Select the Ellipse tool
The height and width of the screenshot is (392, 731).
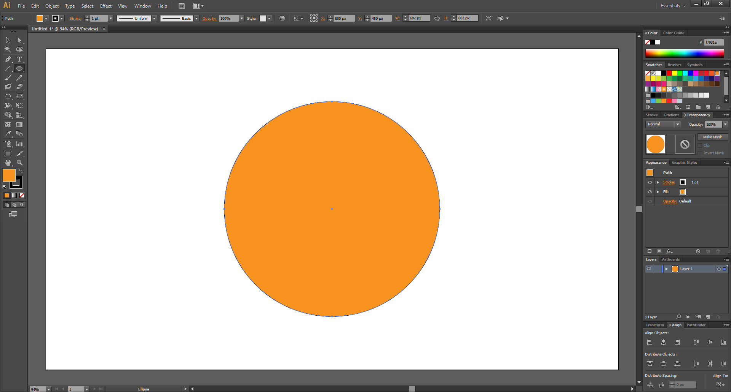pyautogui.click(x=19, y=69)
